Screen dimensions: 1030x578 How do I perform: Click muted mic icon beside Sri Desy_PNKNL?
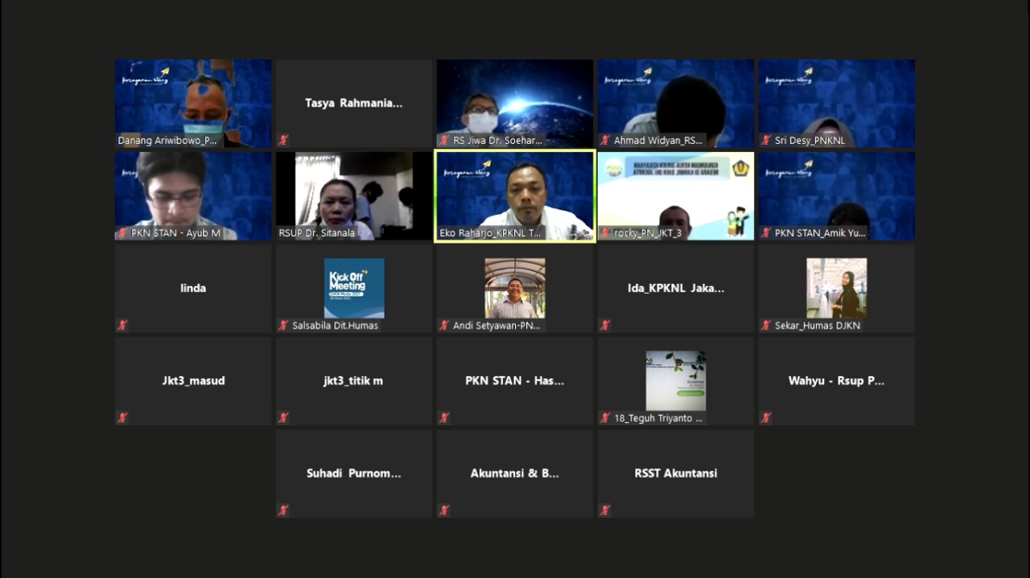(x=766, y=140)
